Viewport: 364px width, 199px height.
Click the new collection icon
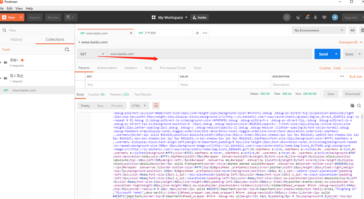(67, 49)
